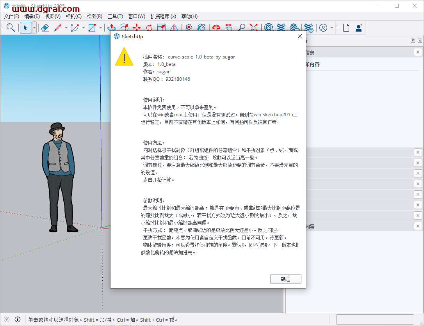Click the 使用方法: heading
The height and width of the screenshot is (326, 424).
[153, 143]
